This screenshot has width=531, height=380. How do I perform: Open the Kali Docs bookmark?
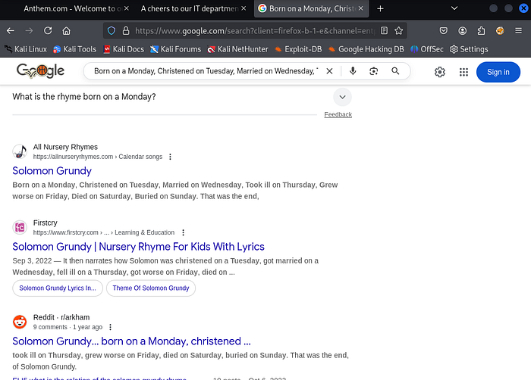pos(124,49)
